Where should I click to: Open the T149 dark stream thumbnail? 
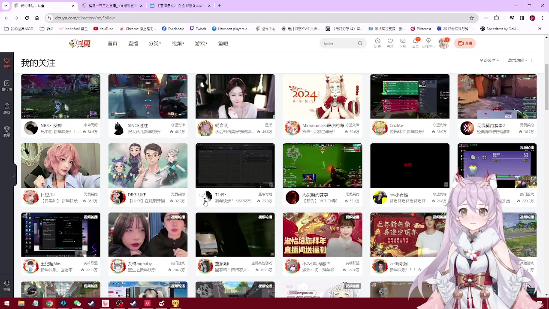coord(235,166)
